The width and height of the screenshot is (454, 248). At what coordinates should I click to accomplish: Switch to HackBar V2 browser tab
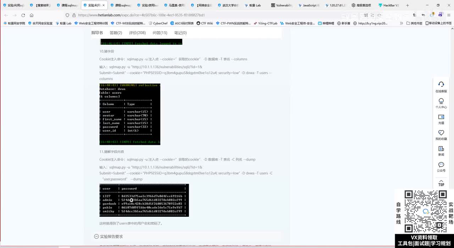tap(388, 5)
